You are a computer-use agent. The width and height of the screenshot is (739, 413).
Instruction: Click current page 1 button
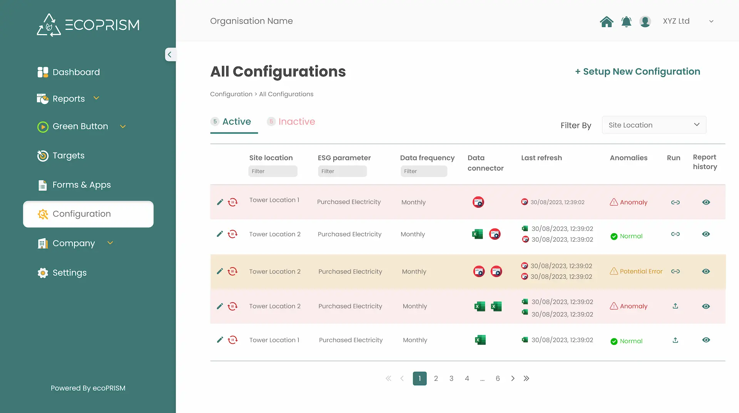[420, 378]
